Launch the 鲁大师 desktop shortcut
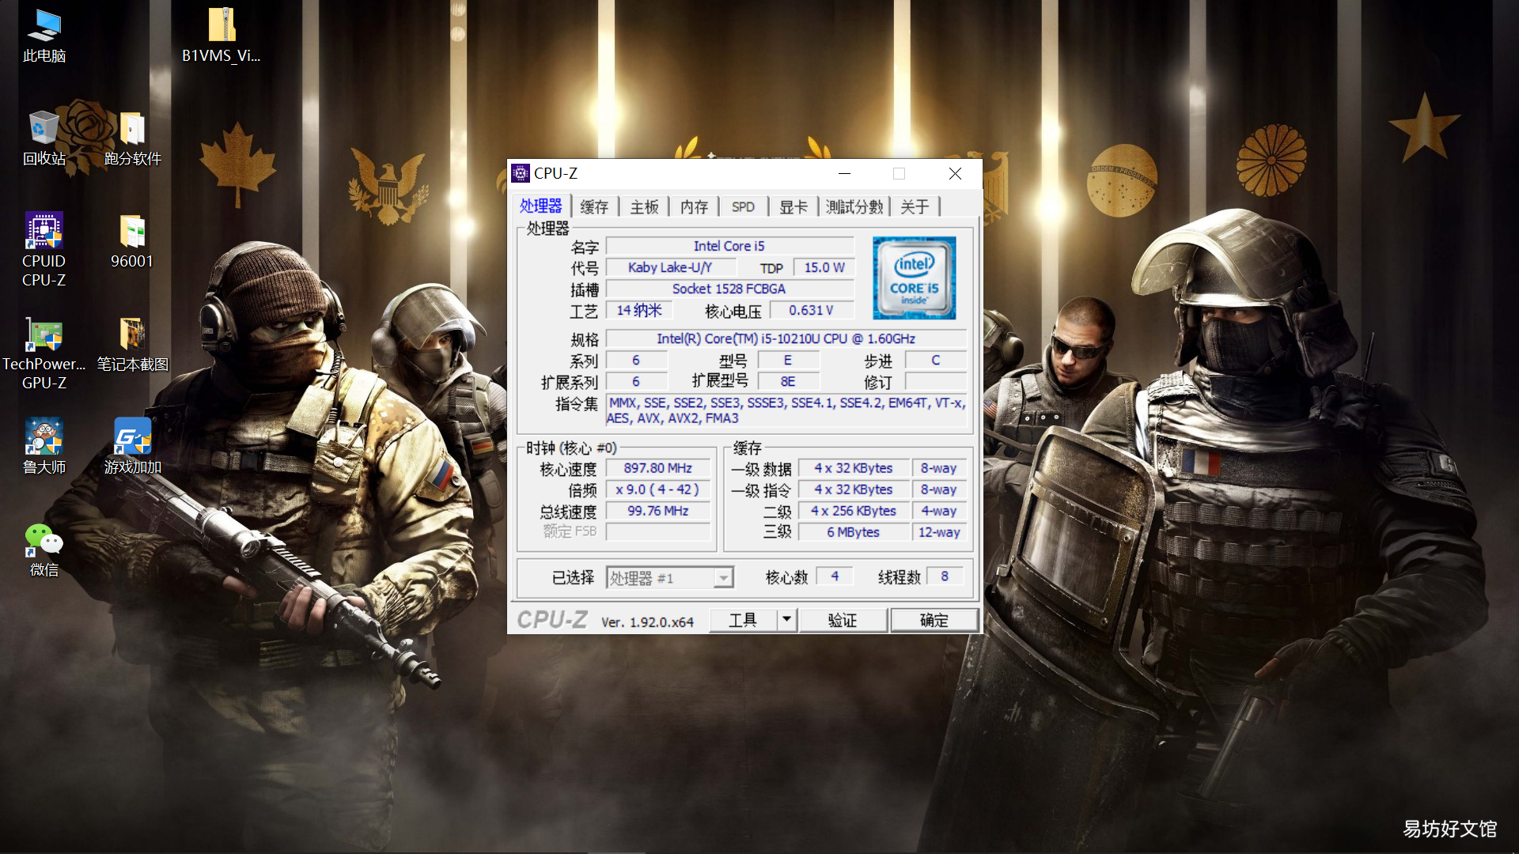Image resolution: width=1519 pixels, height=854 pixels. 44,447
